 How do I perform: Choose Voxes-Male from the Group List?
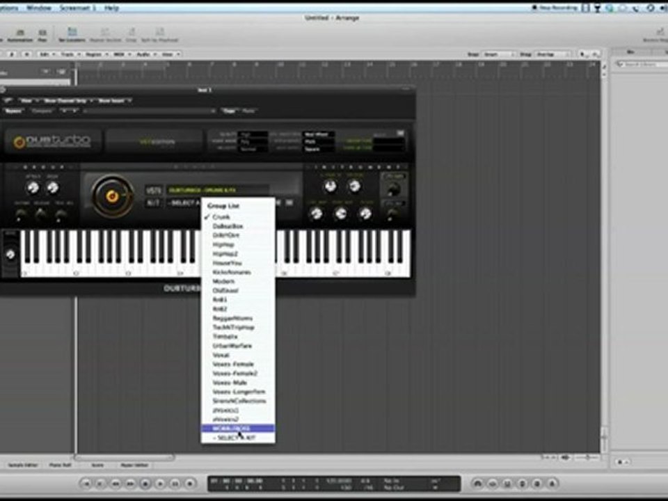pos(238,383)
